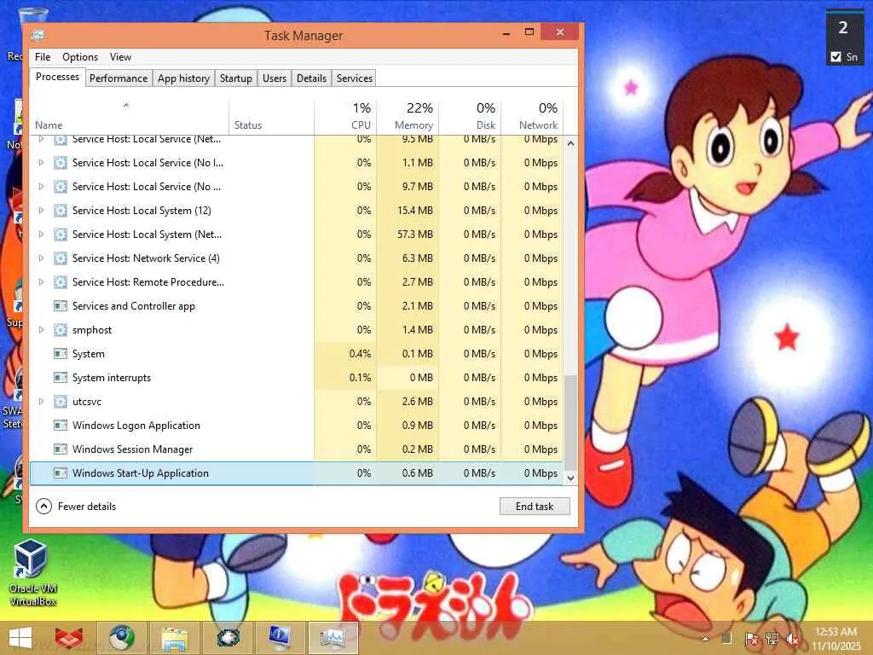Screen dimensions: 873x655
Task: Open the Windows Start button
Action: tap(20, 638)
